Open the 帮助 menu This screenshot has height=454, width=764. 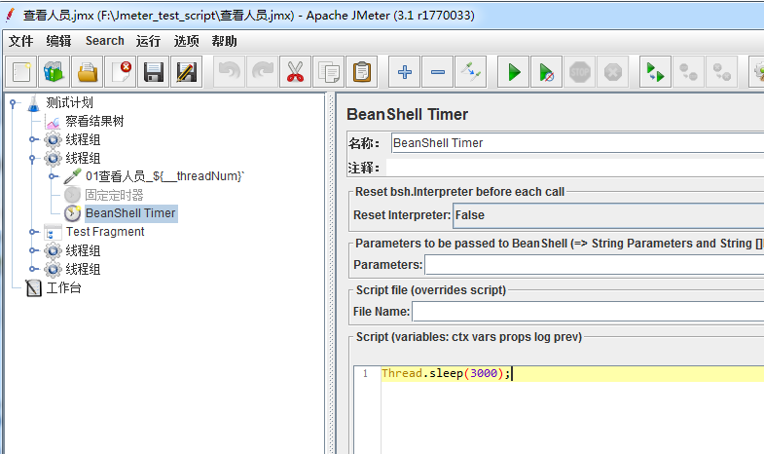(x=224, y=41)
